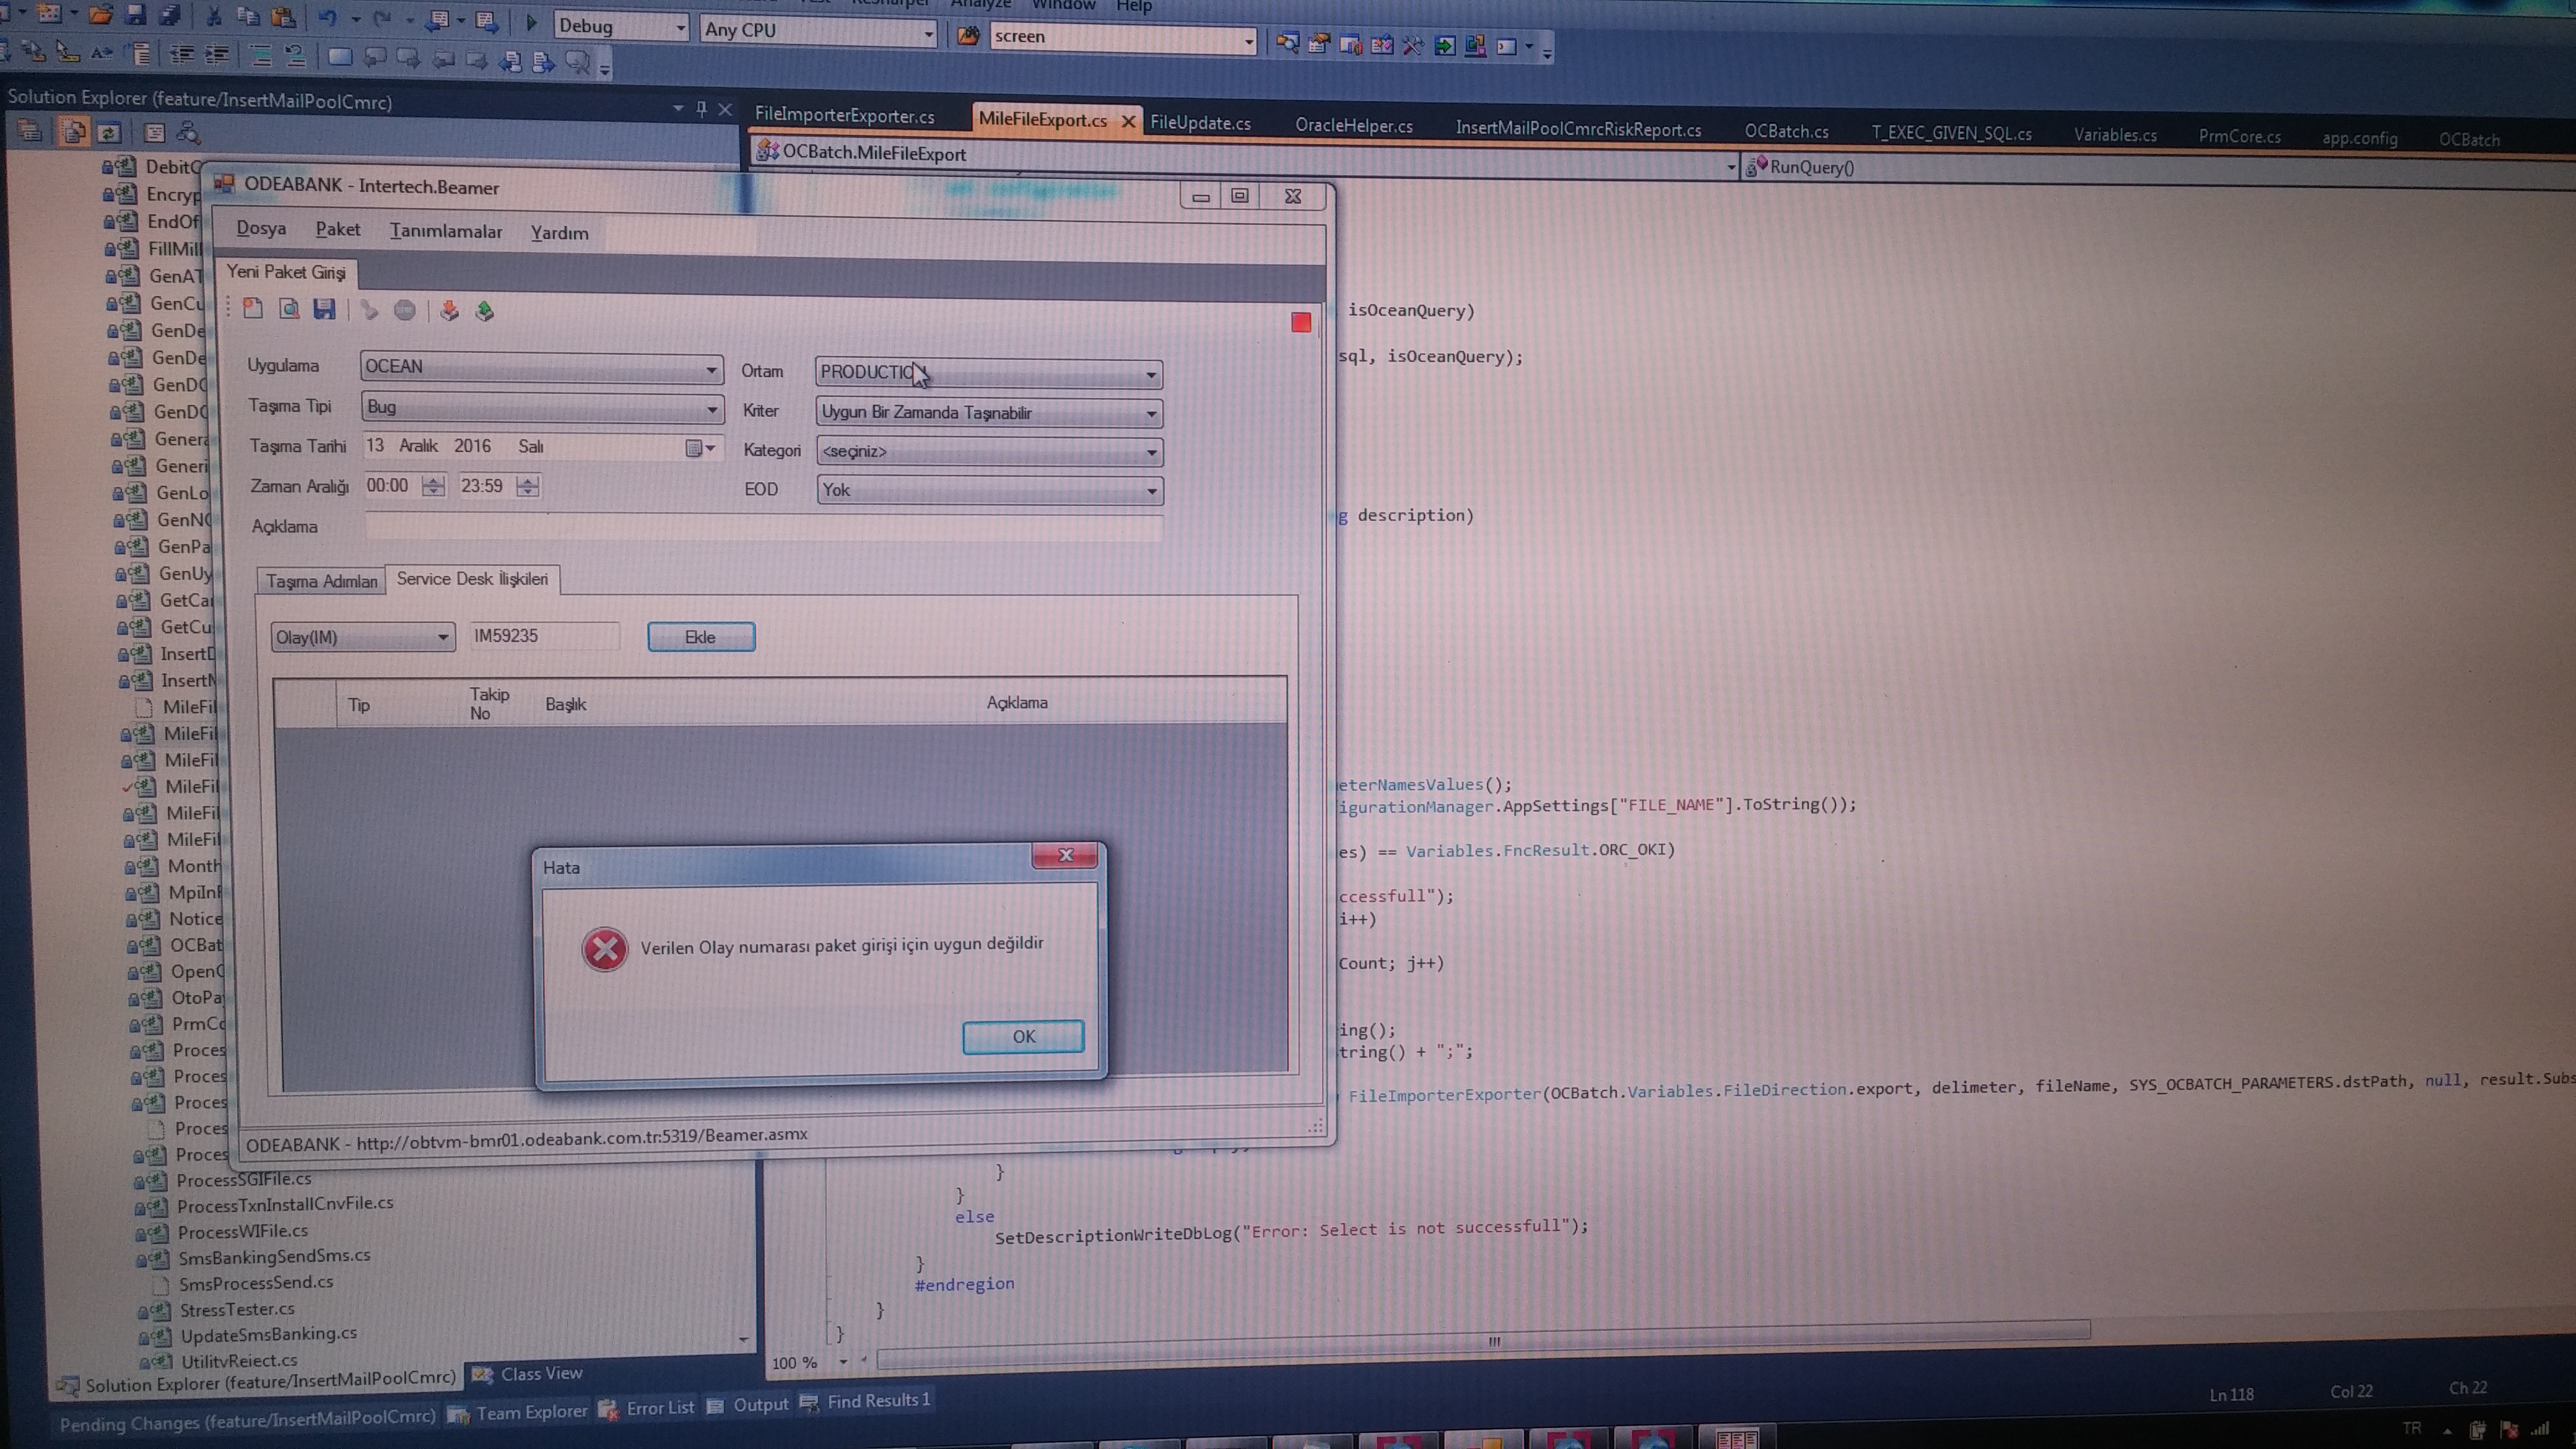Open the Dosya menu in Beamer
The height and width of the screenshot is (1449, 2576).
click(x=261, y=229)
